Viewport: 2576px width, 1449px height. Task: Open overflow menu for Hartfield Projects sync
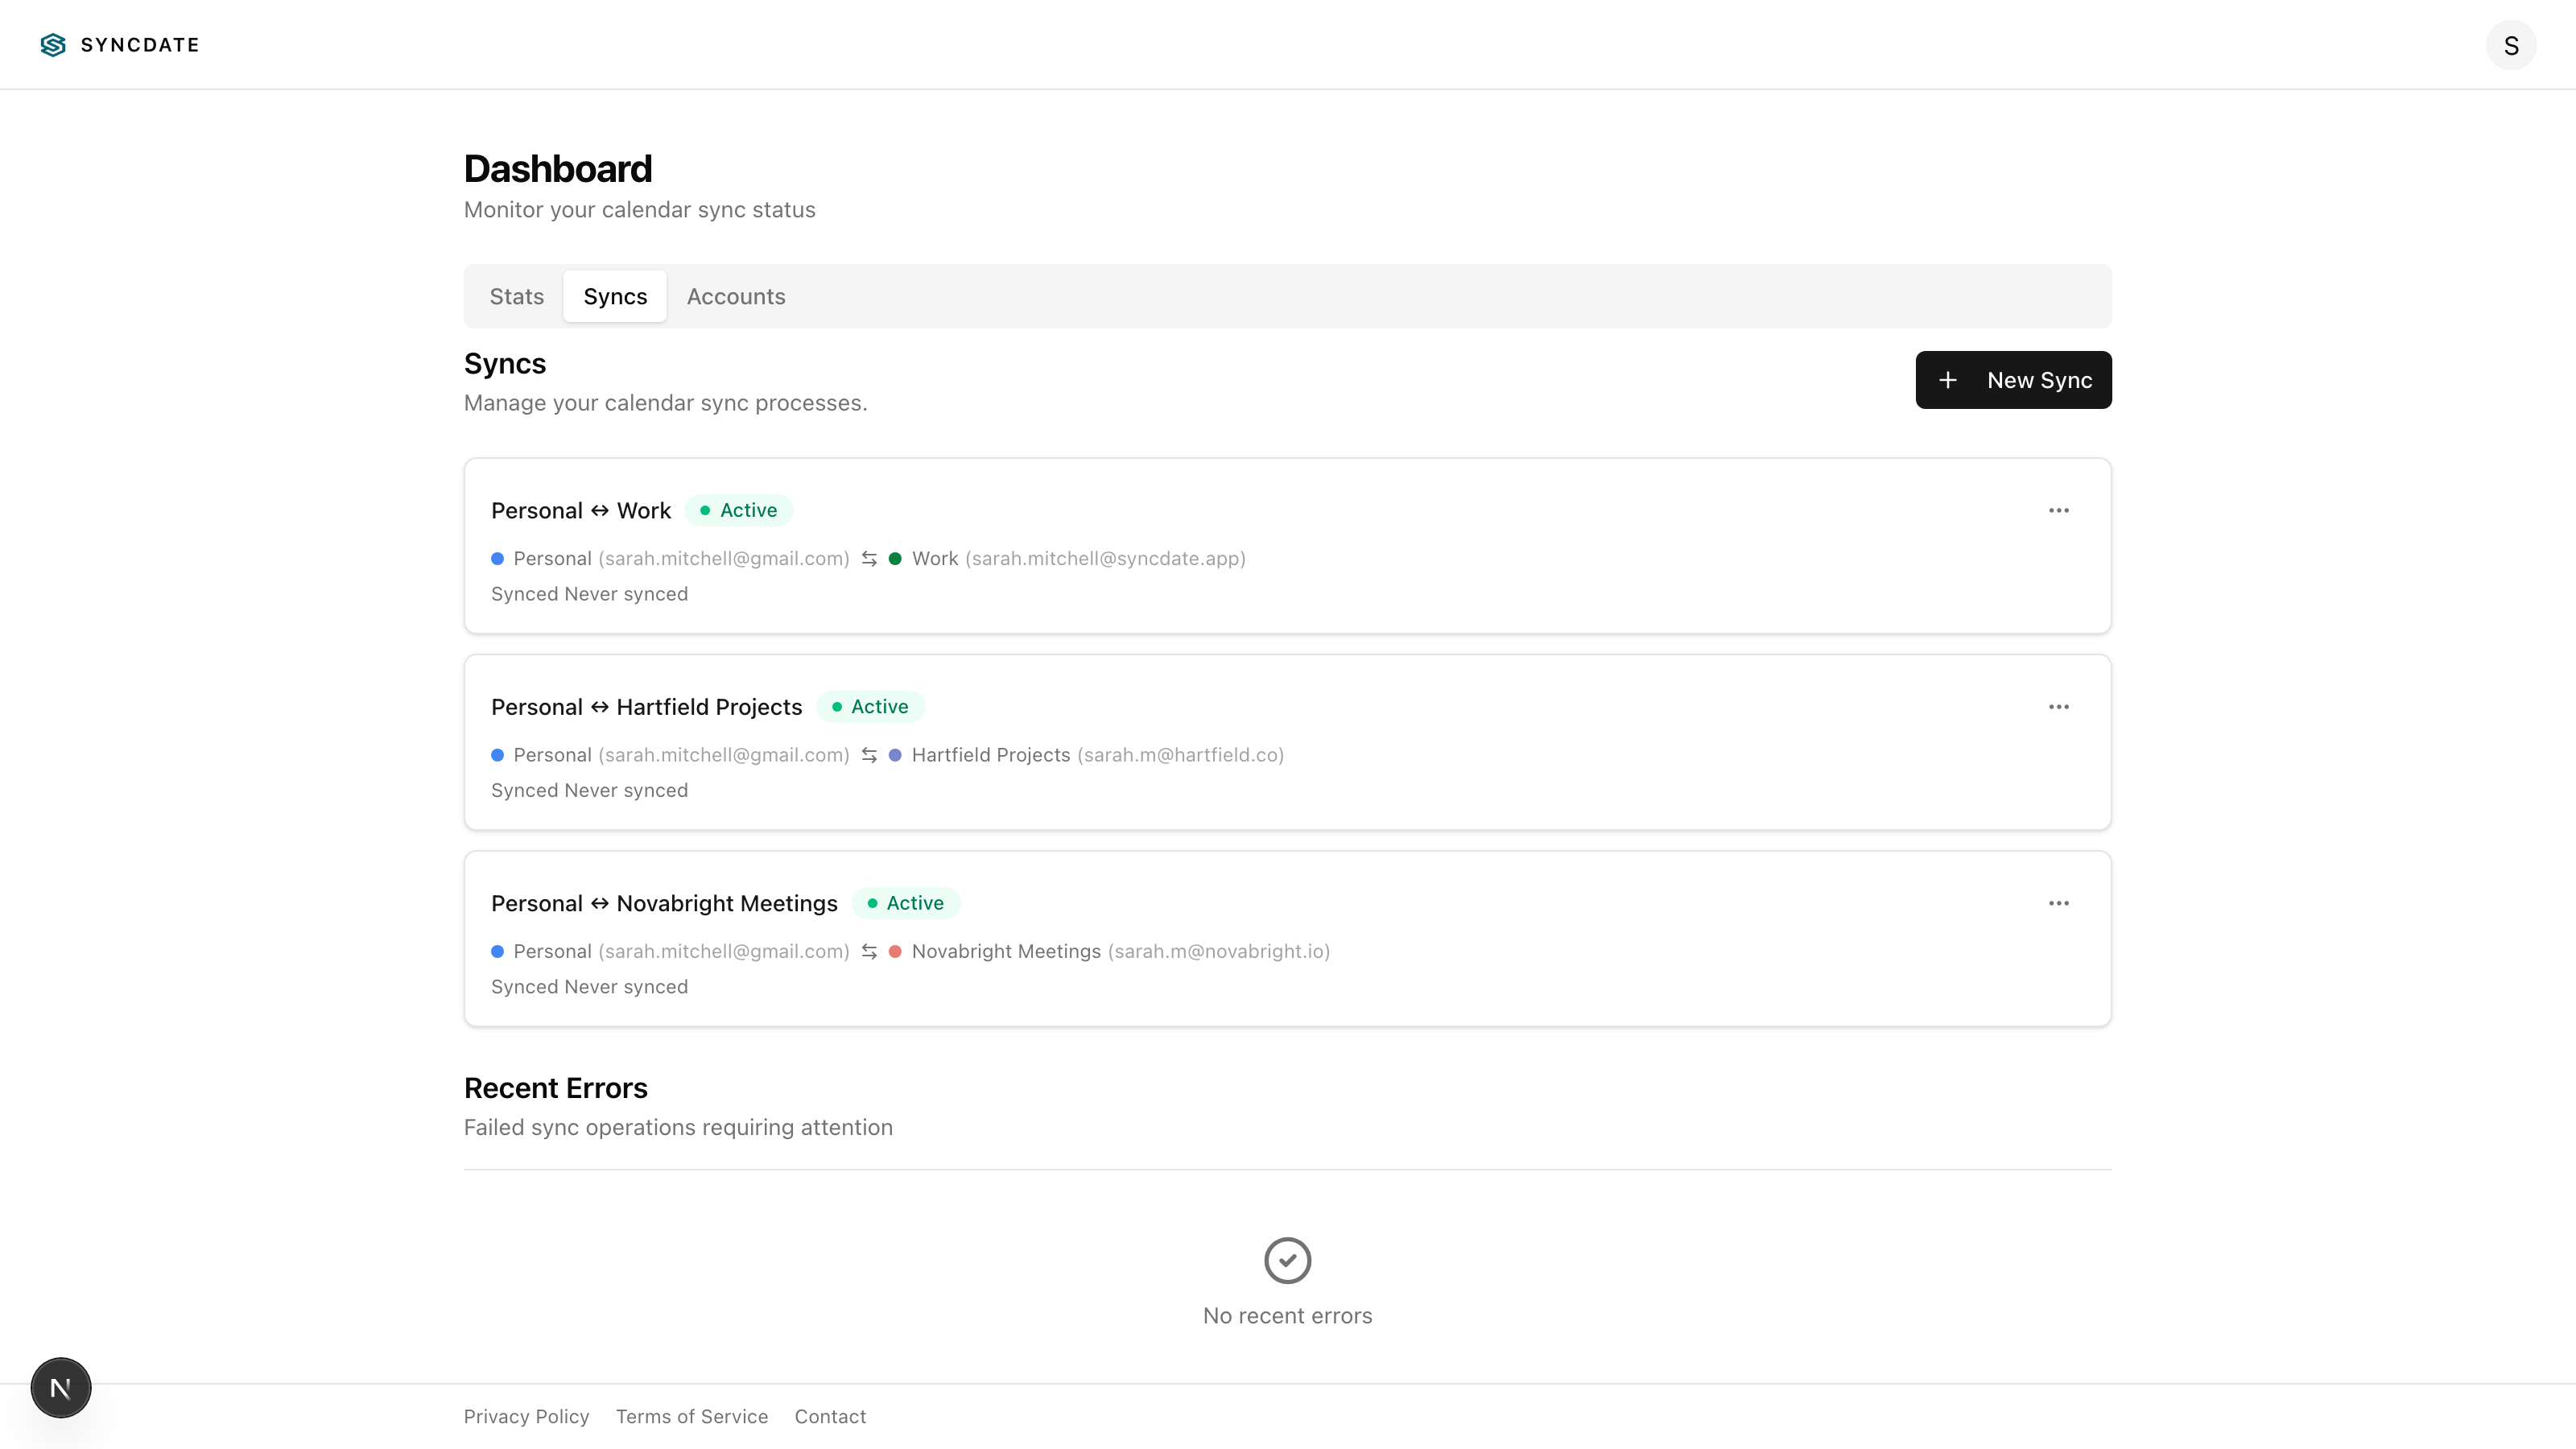[x=2059, y=706]
